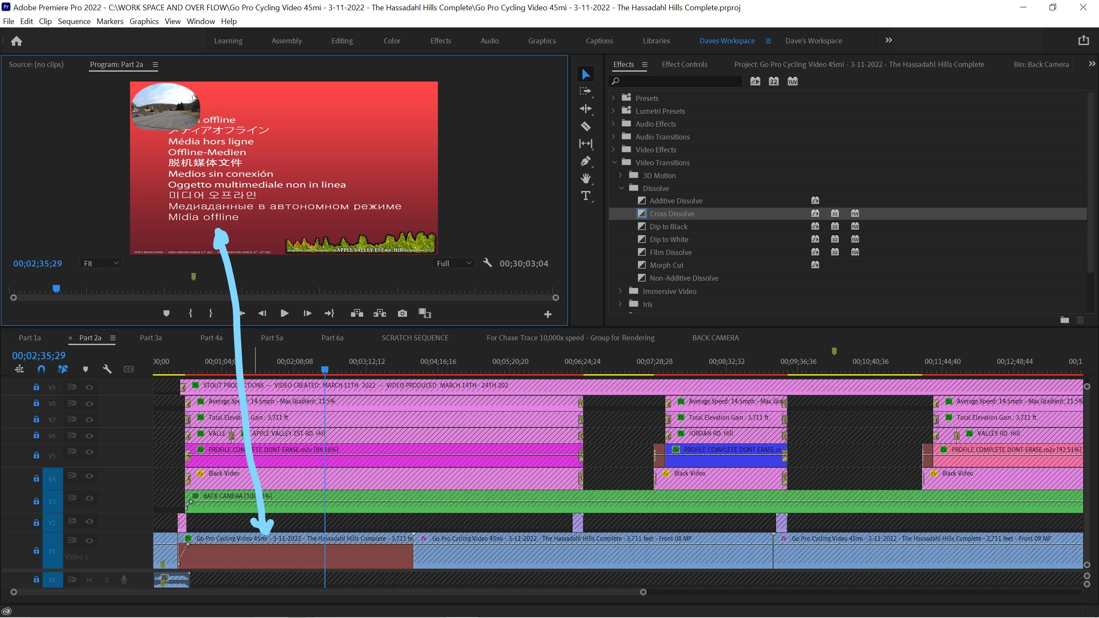The height and width of the screenshot is (618, 1099).
Task: Open the Sequence menu
Action: (74, 21)
